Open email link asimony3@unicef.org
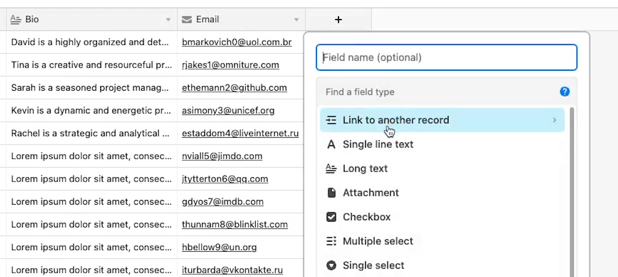Viewport: 618px width, 277px height. (x=228, y=111)
